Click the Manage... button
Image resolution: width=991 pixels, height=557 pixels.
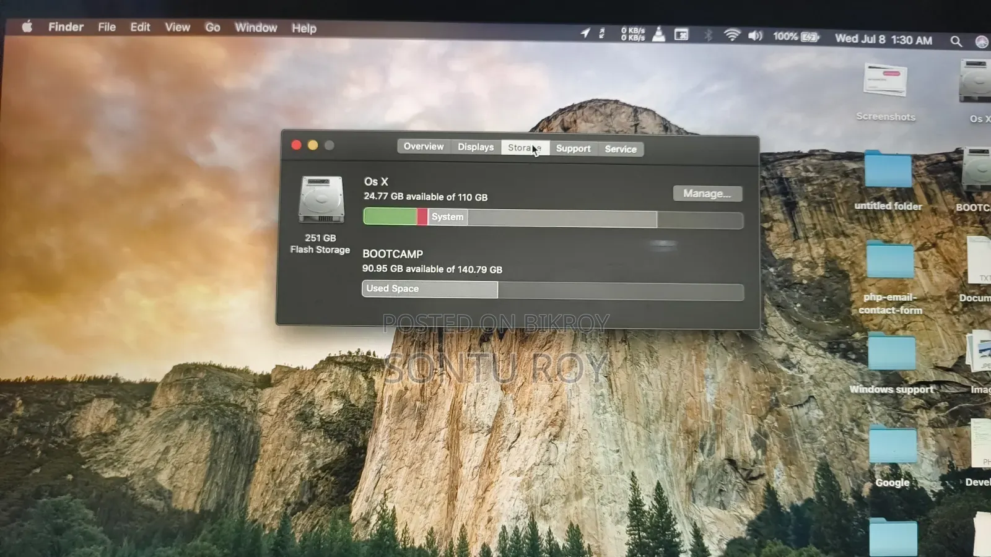click(x=707, y=194)
